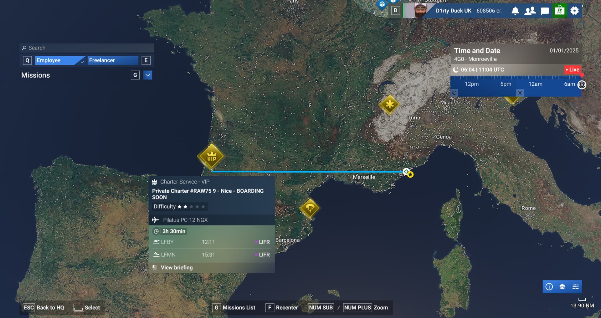
Task: Select the skydiving parachute mission marker
Action: point(310,208)
